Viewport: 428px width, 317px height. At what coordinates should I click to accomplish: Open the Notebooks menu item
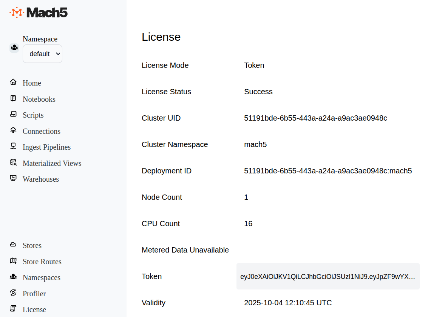point(39,99)
